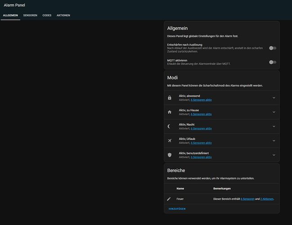The height and width of the screenshot is (225, 292).
Task: Edit the Feuer area via pencil icon
Action: (x=169, y=199)
